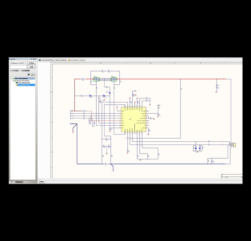Click the 工作台 workspace button
This screenshot has height=241, width=251.
click(31, 63)
